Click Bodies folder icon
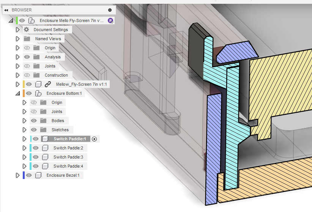Screen dimensions: 312x212 [x=43, y=121]
